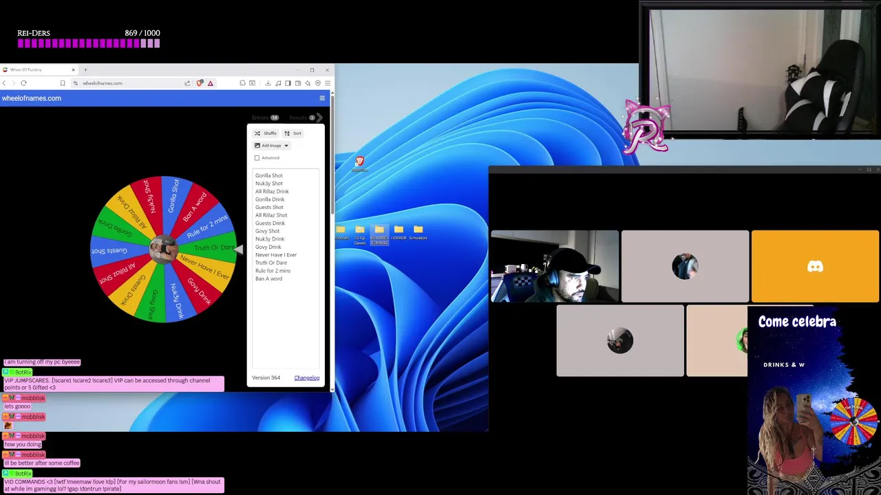Click 'Guests Drink' entry in list
The height and width of the screenshot is (495, 881).
click(270, 223)
